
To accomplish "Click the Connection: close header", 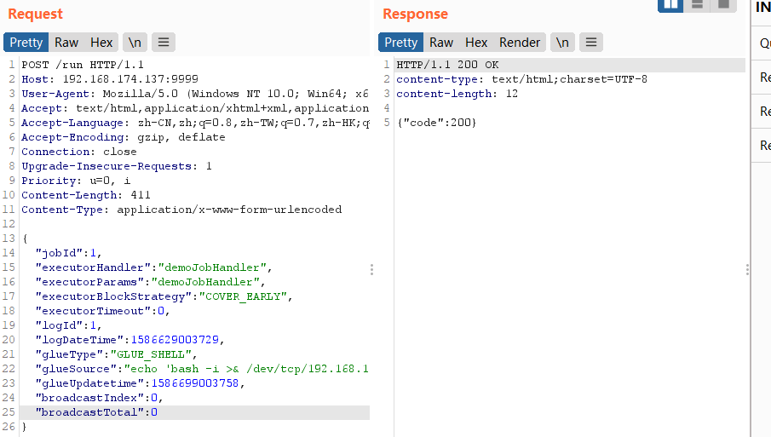I will click(78, 152).
